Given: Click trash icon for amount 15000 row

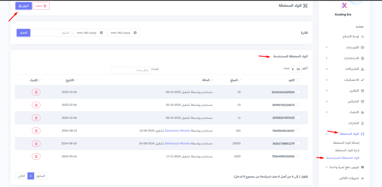Looking at the screenshot, I should coord(36,143).
